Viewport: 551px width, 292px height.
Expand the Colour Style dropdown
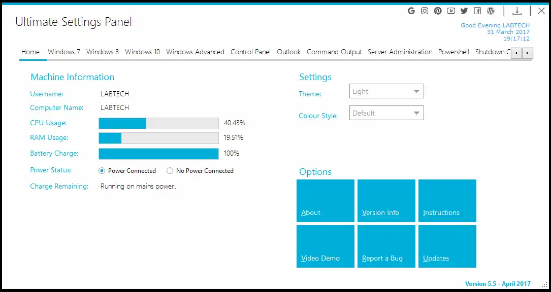coord(386,113)
